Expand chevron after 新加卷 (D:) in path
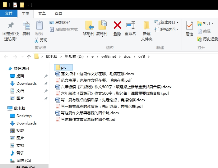This screenshot has height=168, width=218. pyautogui.click(x=87, y=57)
